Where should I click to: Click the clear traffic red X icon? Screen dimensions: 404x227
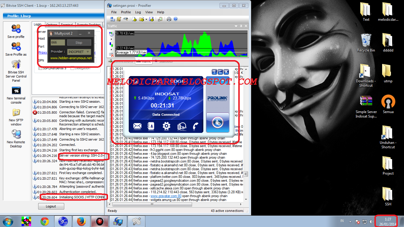(112, 54)
